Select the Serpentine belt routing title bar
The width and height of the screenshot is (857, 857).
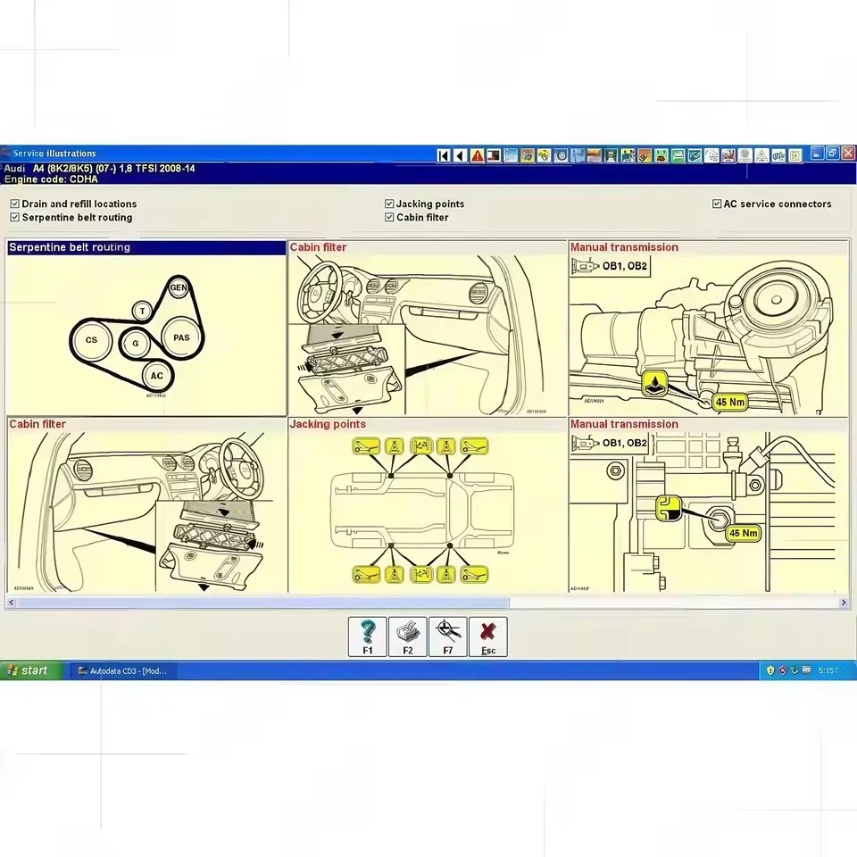coord(147,247)
